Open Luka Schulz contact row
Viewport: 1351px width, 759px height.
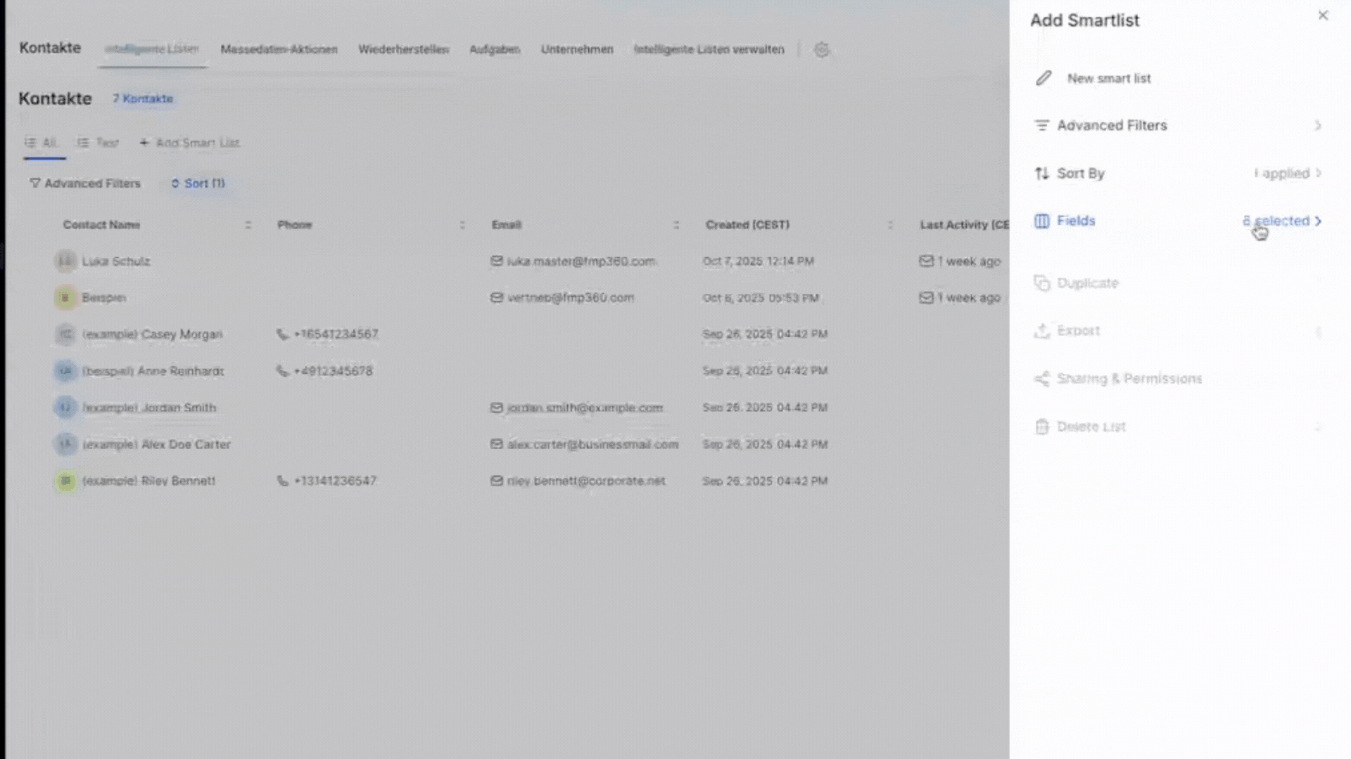116,261
